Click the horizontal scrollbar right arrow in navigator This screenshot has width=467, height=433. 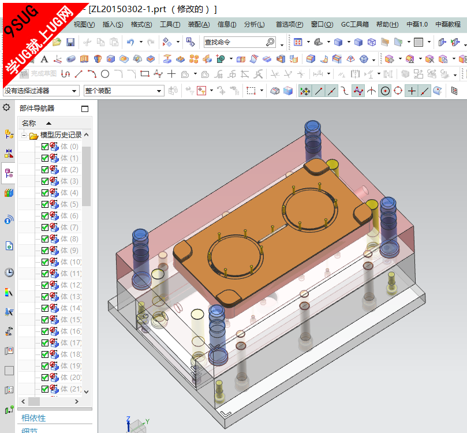tap(77, 401)
